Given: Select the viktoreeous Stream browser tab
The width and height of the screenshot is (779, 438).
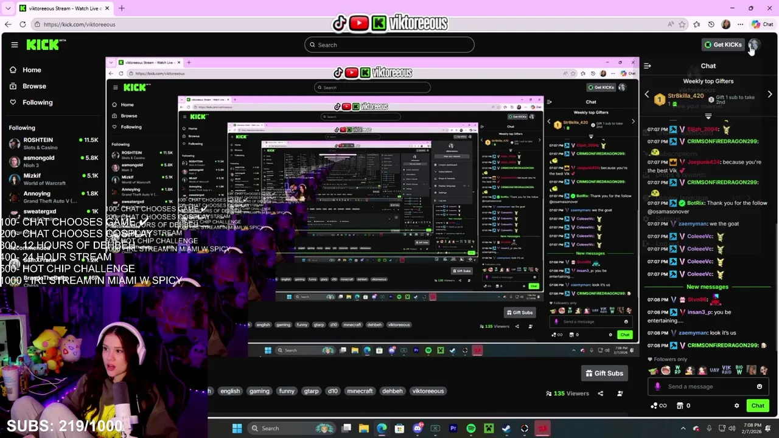Looking at the screenshot, I should click(64, 8).
